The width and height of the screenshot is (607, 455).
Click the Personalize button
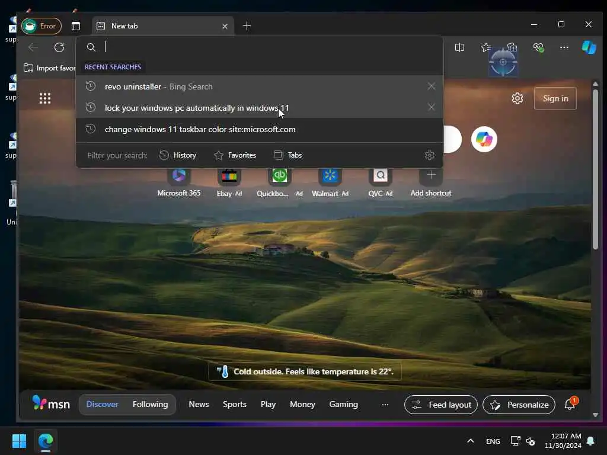519,405
